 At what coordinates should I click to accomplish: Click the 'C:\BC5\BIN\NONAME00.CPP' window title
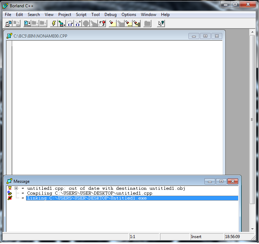tap(40, 36)
